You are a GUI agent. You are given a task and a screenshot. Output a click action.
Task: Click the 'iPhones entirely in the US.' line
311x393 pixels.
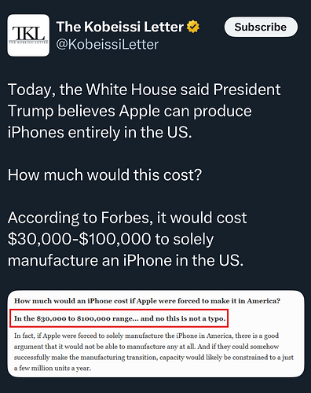(100, 132)
